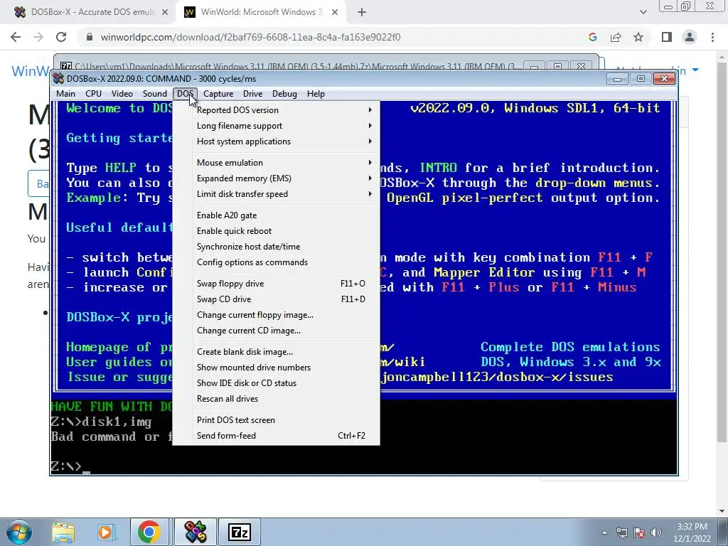Toggle Synchronize host date/time
The image size is (728, 546).
click(277, 247)
